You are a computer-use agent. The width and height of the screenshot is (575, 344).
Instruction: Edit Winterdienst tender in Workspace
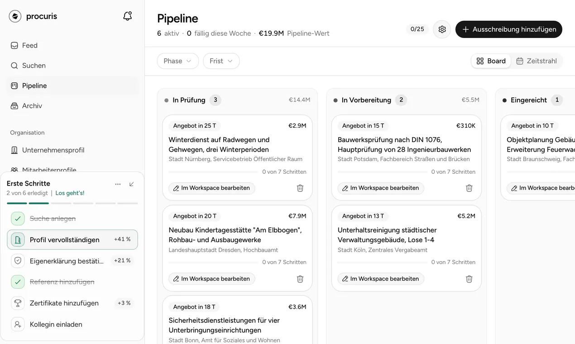coord(212,188)
